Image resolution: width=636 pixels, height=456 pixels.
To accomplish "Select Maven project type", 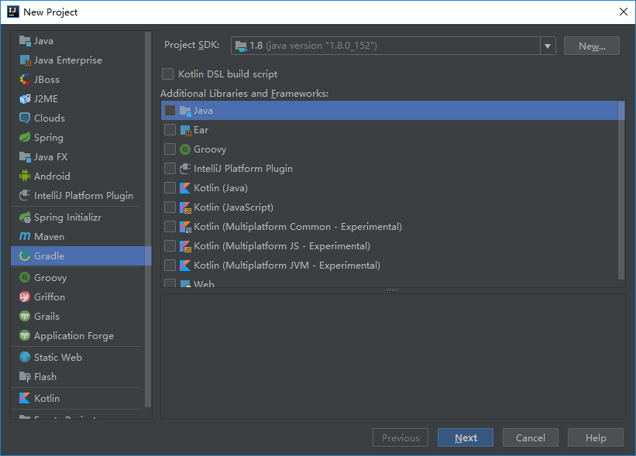I will coord(76,237).
